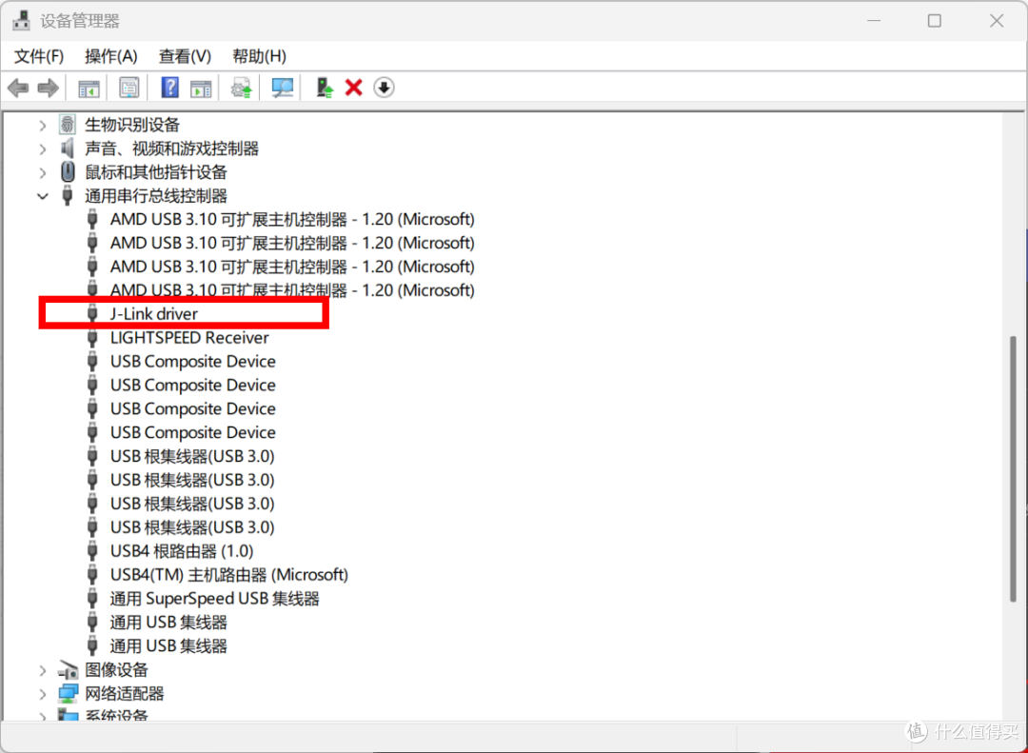Viewport: 1028px width, 753px height.
Task: Minimize the 设备管理器 window
Action: coord(873,21)
